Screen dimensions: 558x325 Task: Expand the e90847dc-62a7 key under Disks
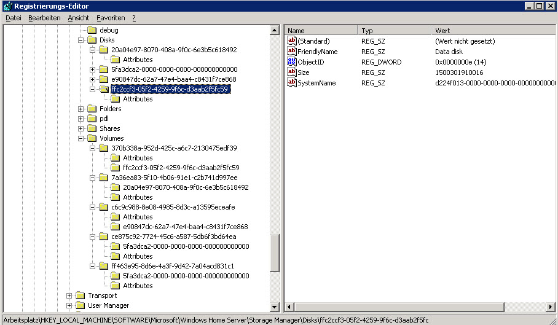coord(93,80)
